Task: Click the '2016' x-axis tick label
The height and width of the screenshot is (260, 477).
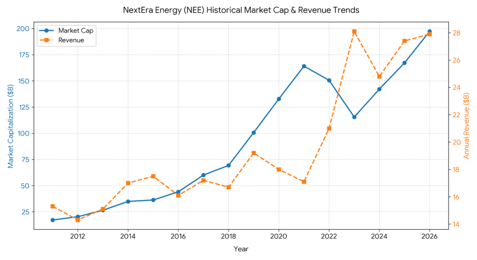Action: (x=178, y=236)
